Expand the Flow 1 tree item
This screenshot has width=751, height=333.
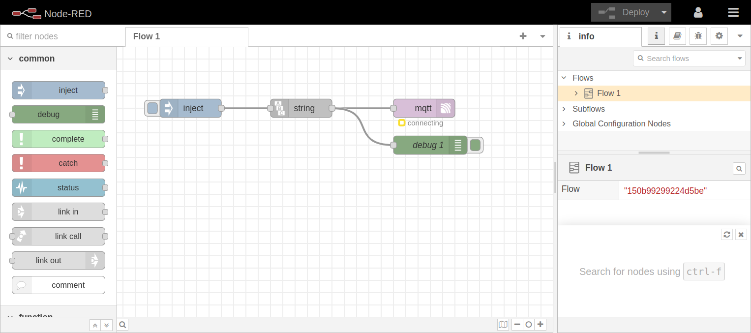[x=576, y=93]
